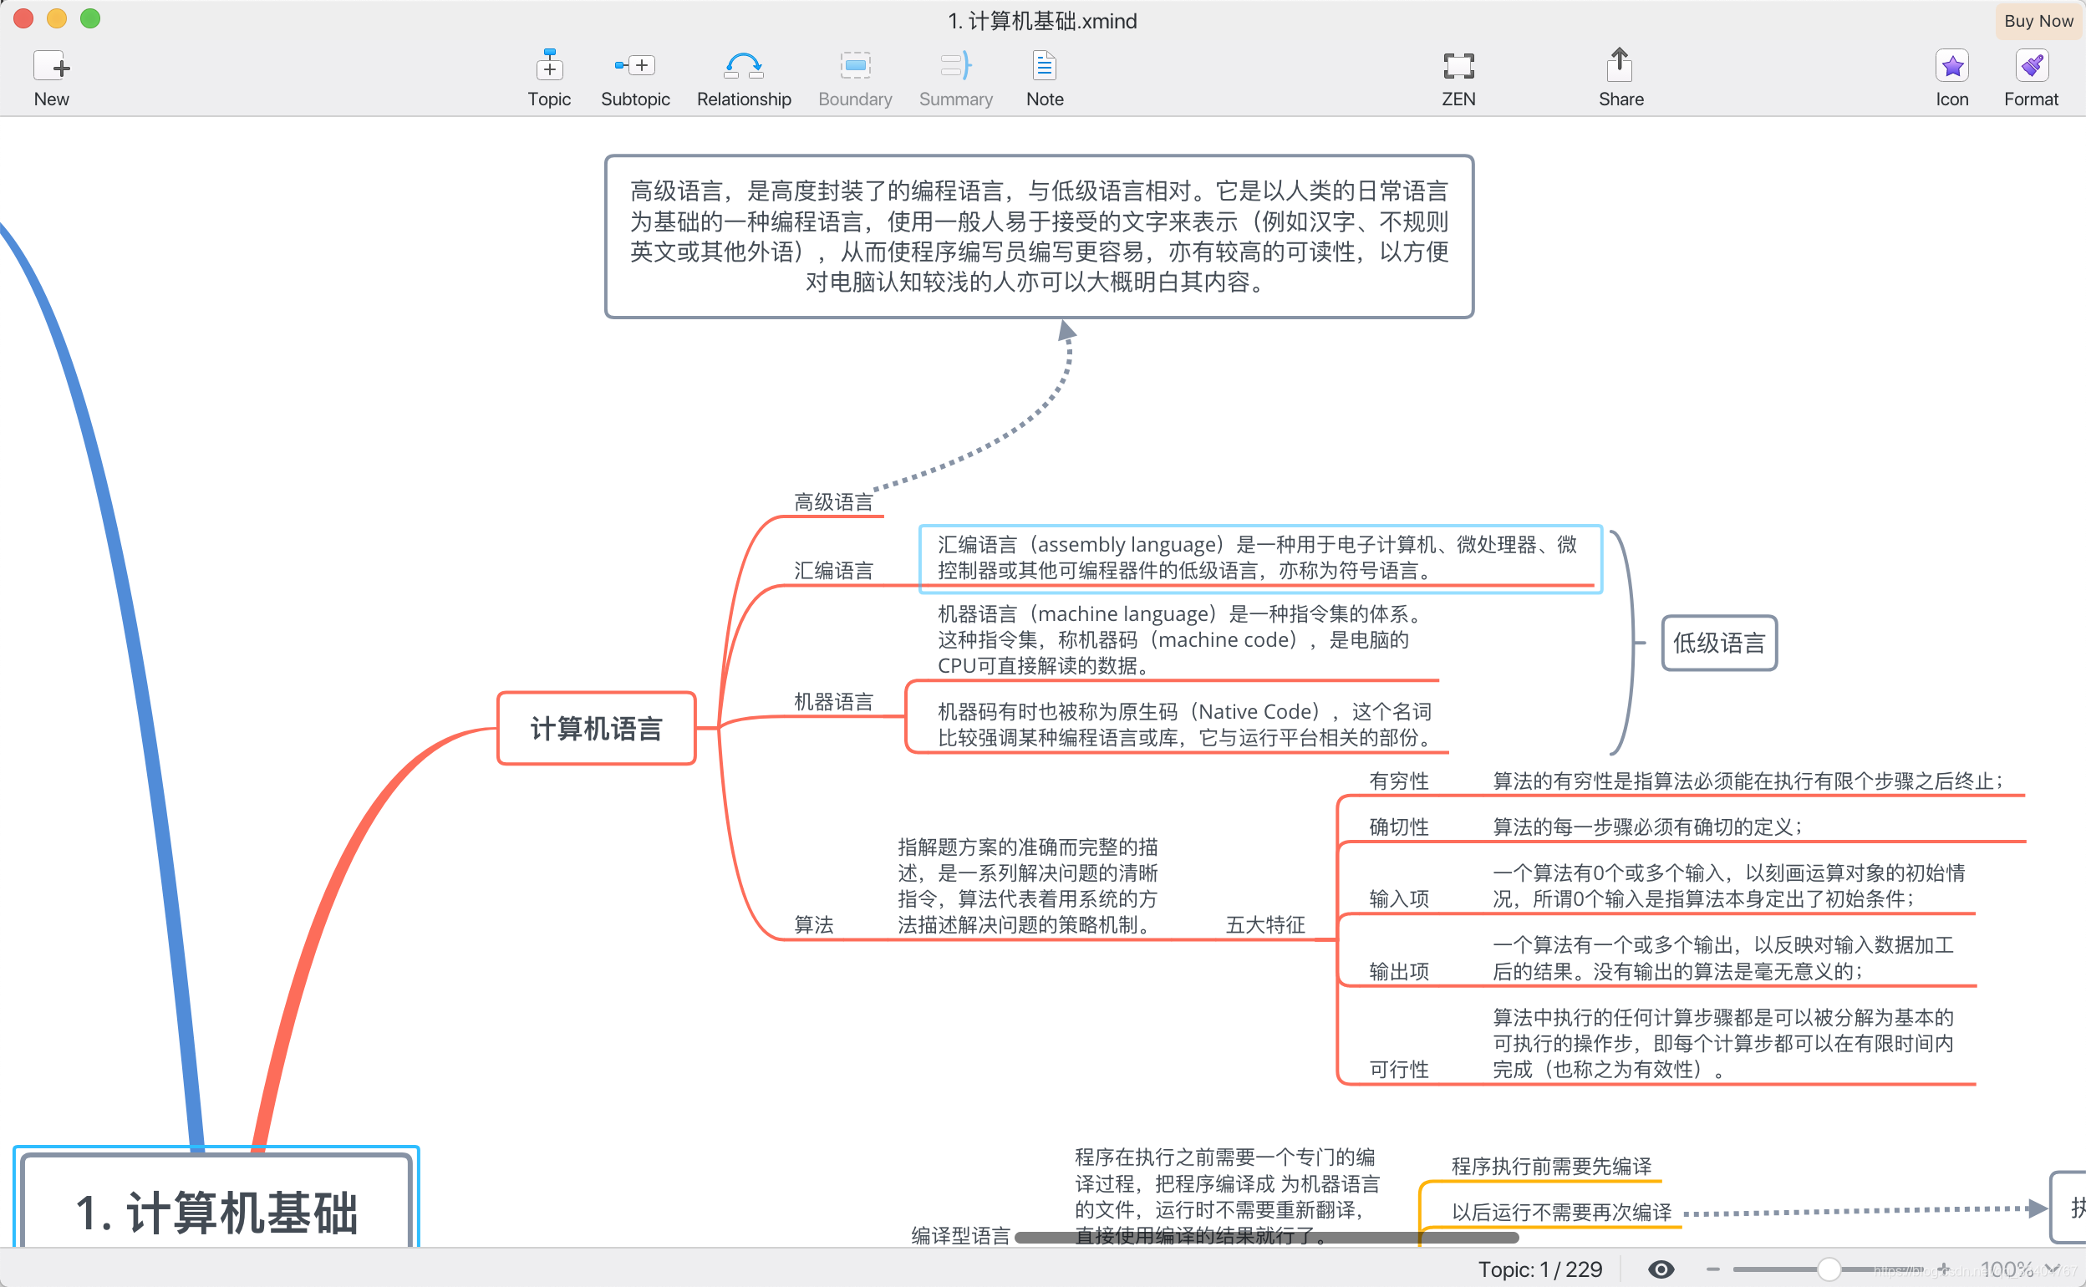The width and height of the screenshot is (2086, 1287).
Task: Select the 输入项 topic
Action: [1398, 898]
